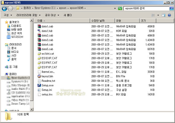Focus the epson10245 search box
175x123 pixels.
pos(146,8)
